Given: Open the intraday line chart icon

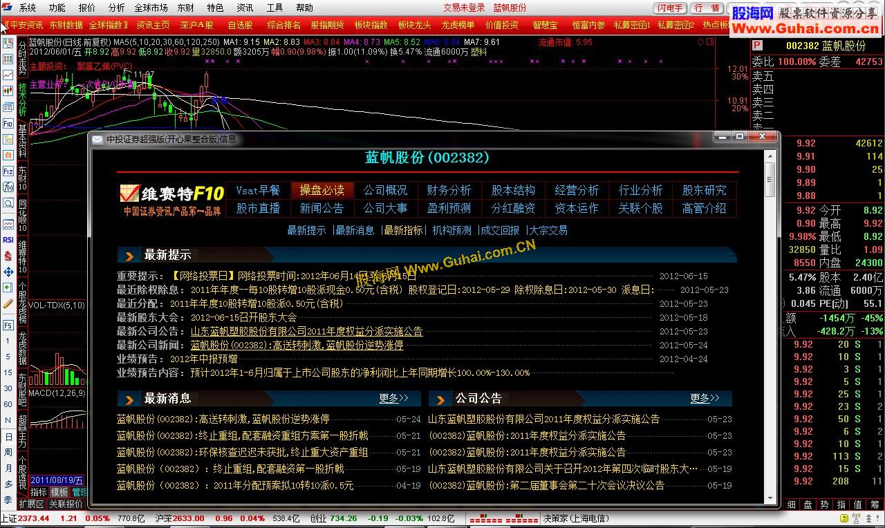Looking at the screenshot, I should [8, 75].
